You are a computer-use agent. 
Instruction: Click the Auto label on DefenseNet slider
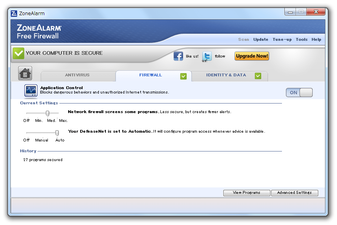pyautogui.click(x=60, y=140)
